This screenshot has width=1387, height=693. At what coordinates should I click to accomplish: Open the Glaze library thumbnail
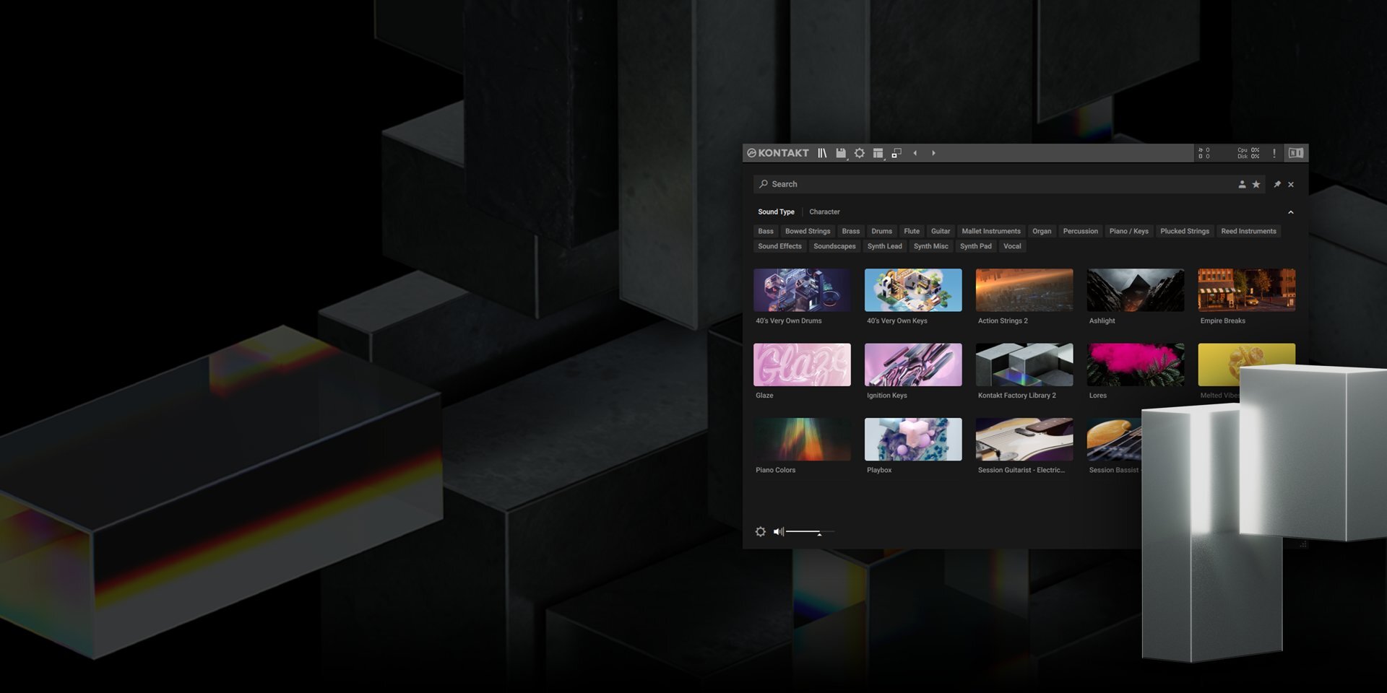coord(802,365)
